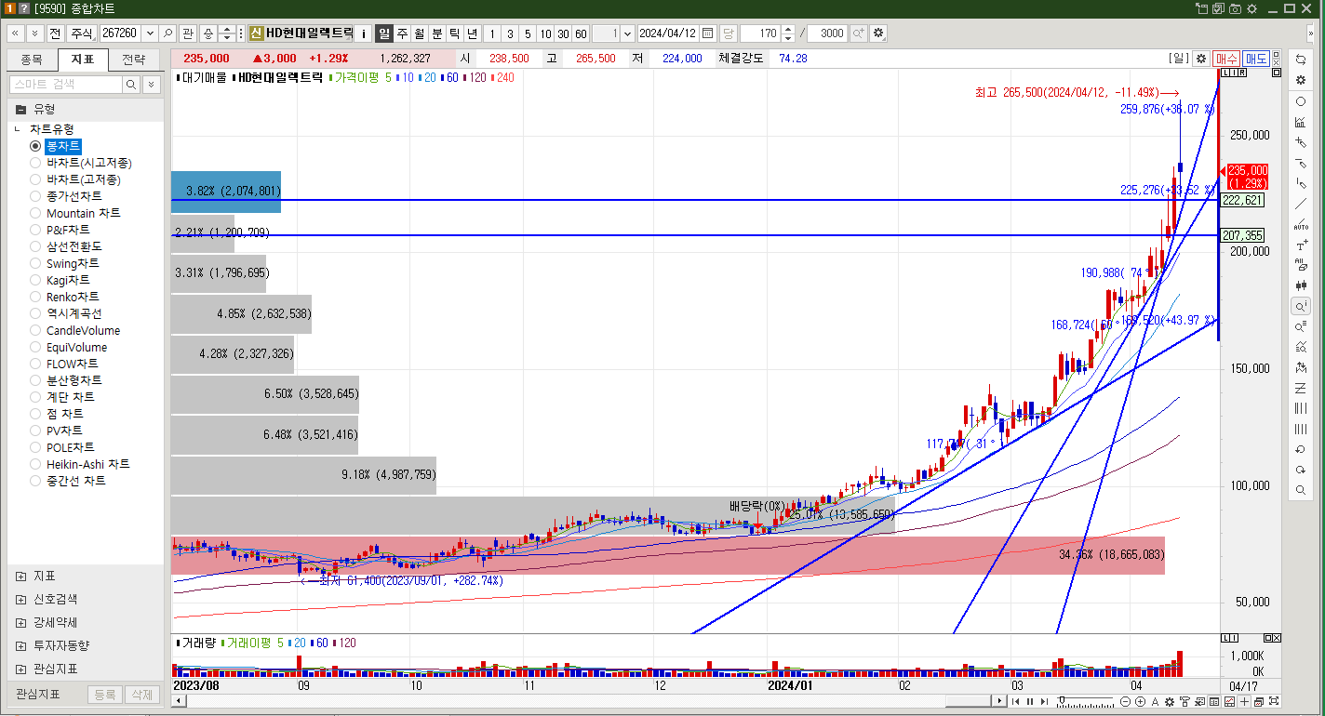The height and width of the screenshot is (716, 1325).
Task: Click the fullscreen frame icon at bottom right
Action: tap(1274, 701)
